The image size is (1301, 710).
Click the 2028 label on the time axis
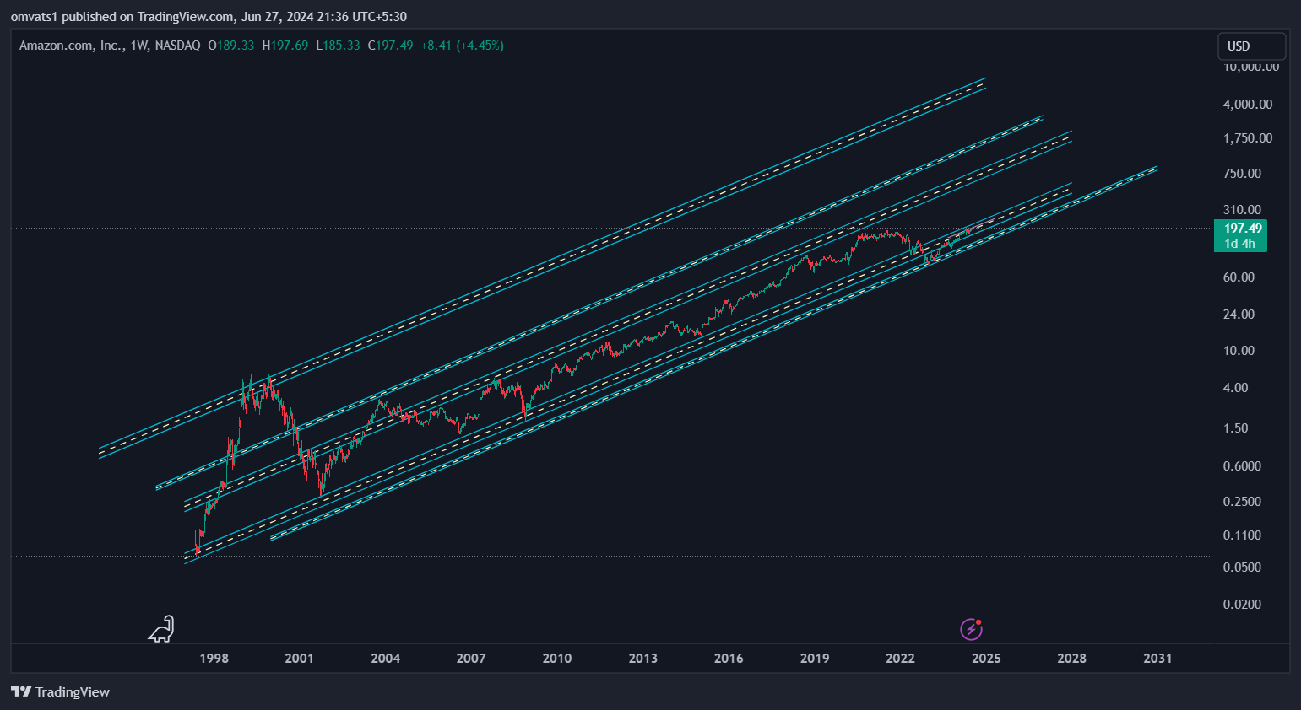pos(1071,659)
